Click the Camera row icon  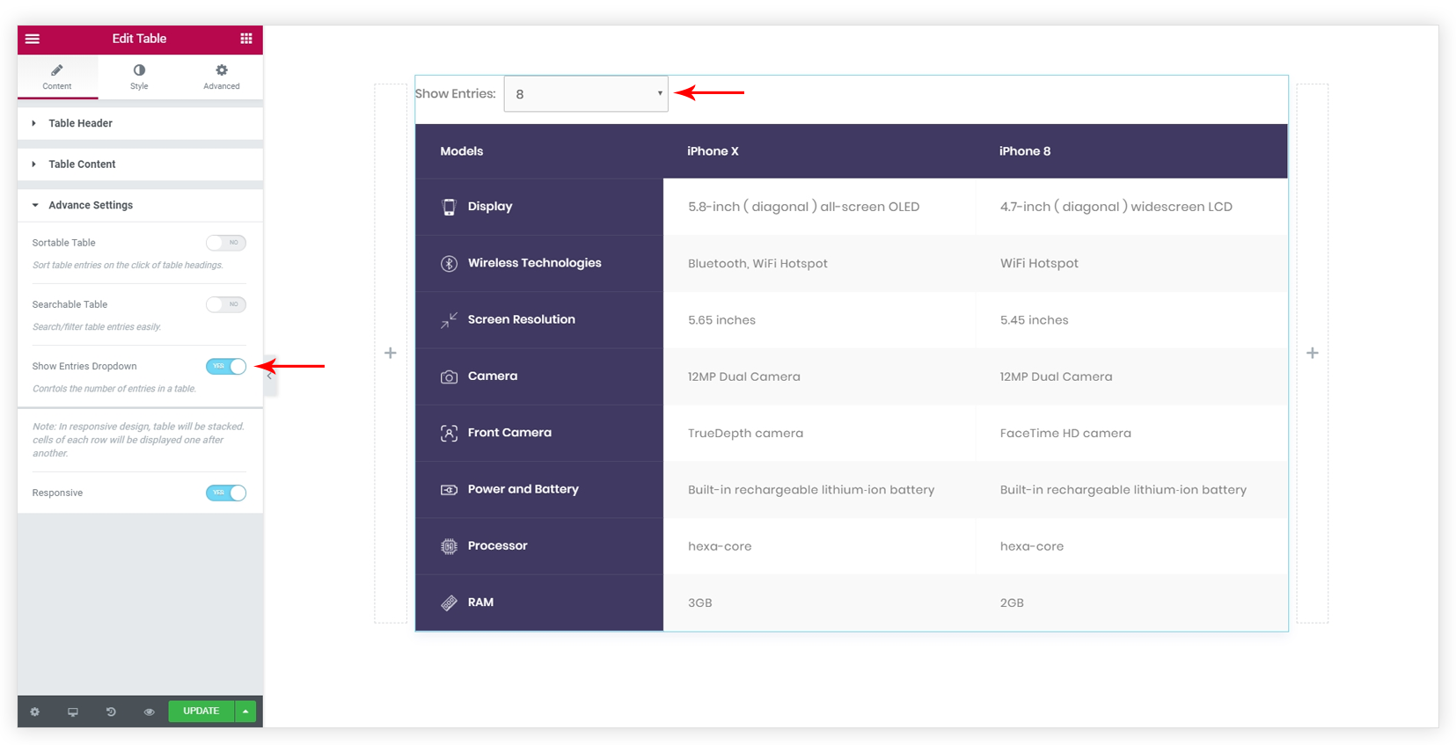point(449,376)
